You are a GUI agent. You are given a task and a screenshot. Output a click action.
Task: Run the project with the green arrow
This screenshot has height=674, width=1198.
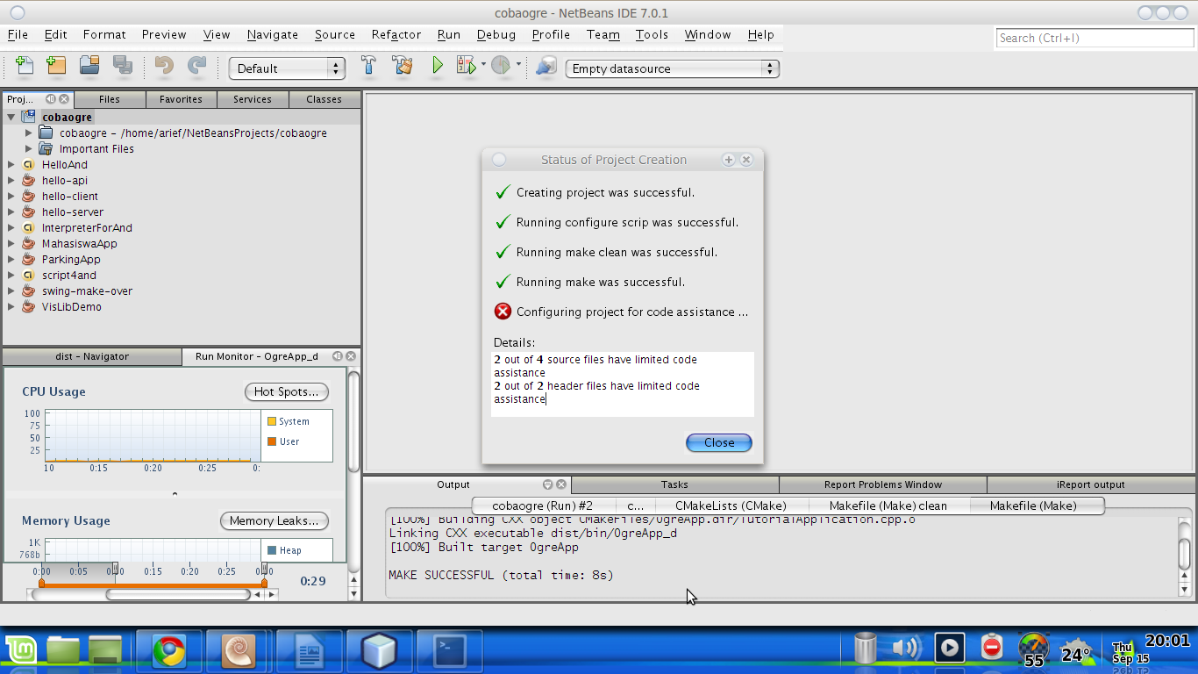tap(437, 66)
